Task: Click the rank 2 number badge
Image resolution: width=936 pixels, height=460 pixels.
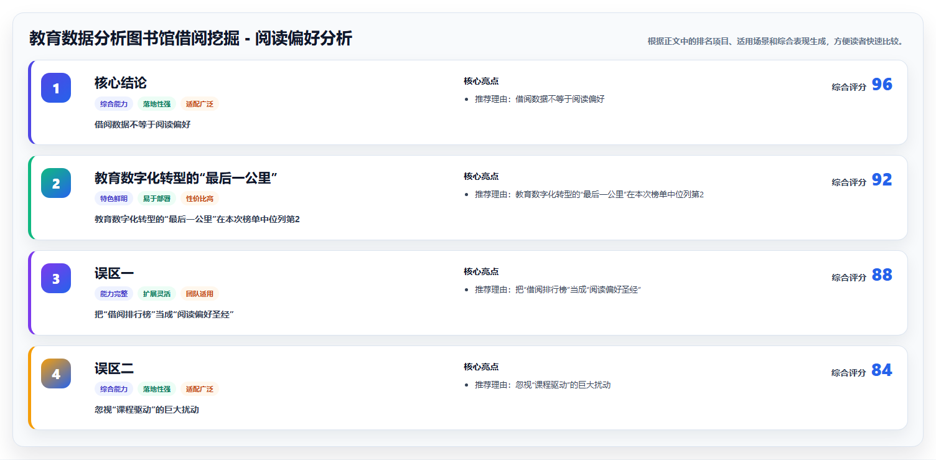Action: click(56, 183)
